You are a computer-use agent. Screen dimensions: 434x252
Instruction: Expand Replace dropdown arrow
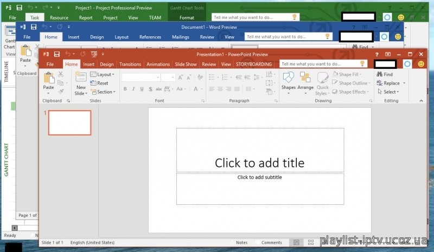[404, 83]
